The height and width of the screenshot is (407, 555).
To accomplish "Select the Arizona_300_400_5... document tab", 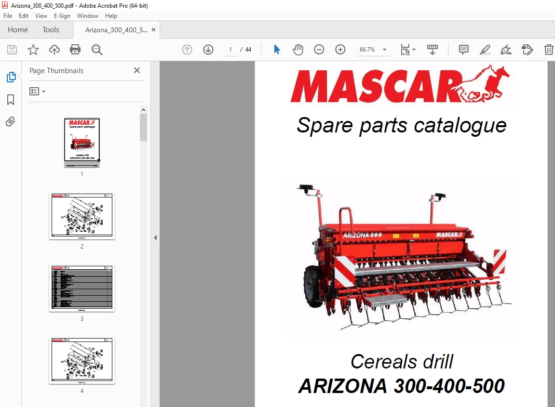I will [x=117, y=30].
